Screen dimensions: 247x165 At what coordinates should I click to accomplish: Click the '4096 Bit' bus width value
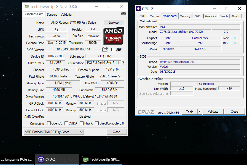coord(112,83)
